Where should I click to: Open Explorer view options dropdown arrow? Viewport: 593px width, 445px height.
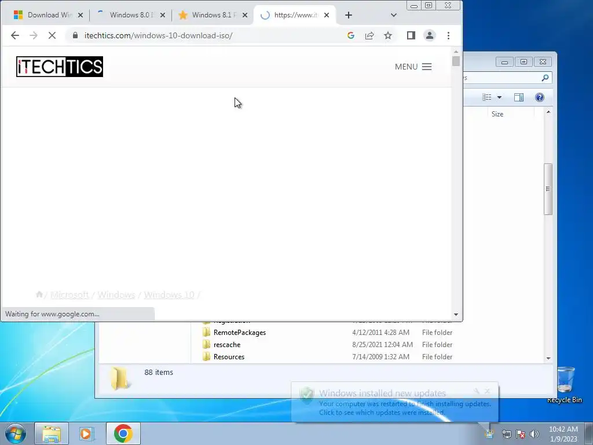(x=499, y=97)
